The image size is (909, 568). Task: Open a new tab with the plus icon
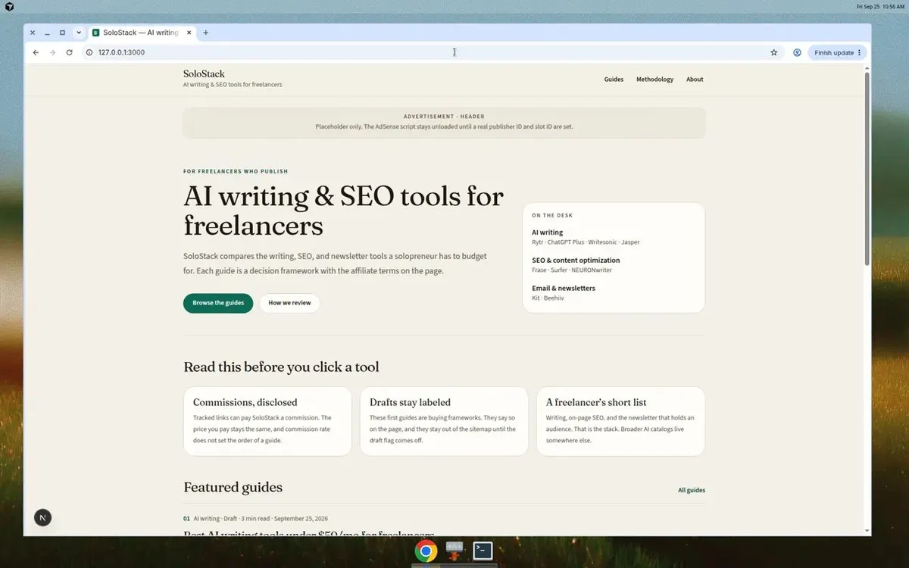(205, 33)
